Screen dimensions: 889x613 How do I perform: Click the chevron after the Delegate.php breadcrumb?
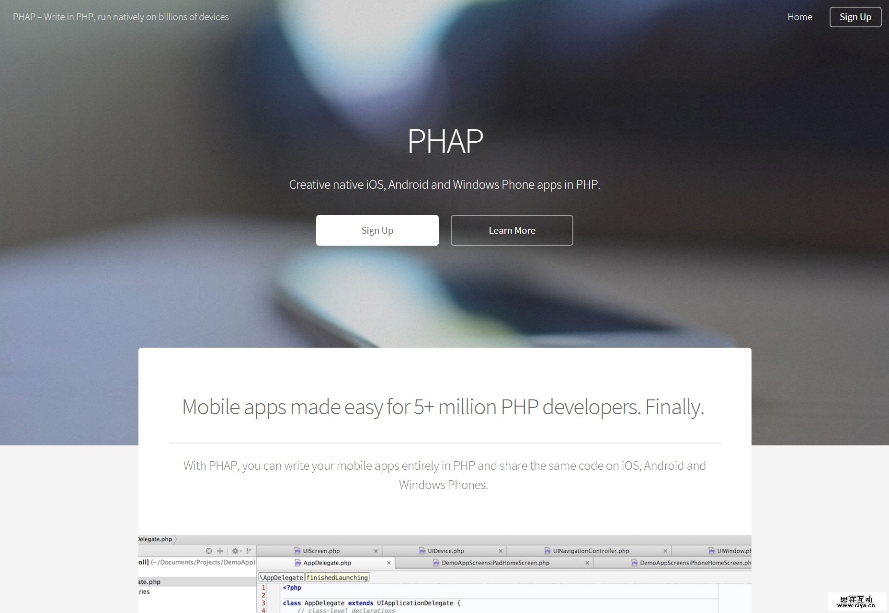(x=174, y=539)
